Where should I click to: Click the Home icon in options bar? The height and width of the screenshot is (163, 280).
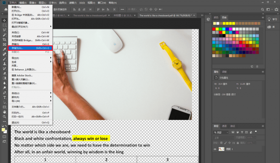coord(6,9)
